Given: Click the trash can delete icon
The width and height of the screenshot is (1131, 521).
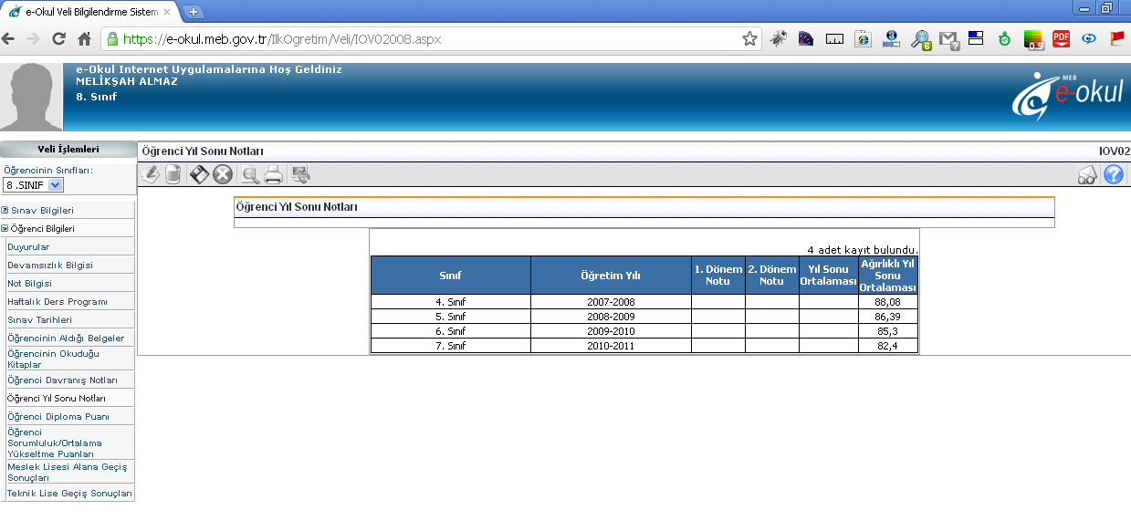Looking at the screenshot, I should [173, 175].
